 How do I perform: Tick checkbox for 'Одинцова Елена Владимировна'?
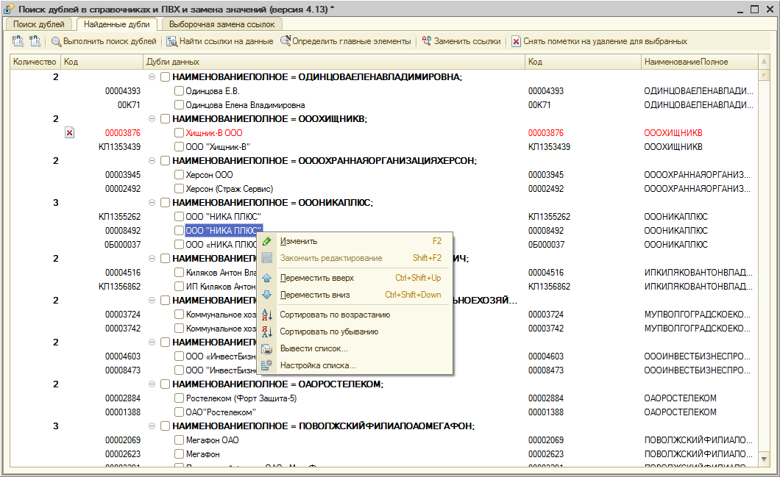coord(179,105)
